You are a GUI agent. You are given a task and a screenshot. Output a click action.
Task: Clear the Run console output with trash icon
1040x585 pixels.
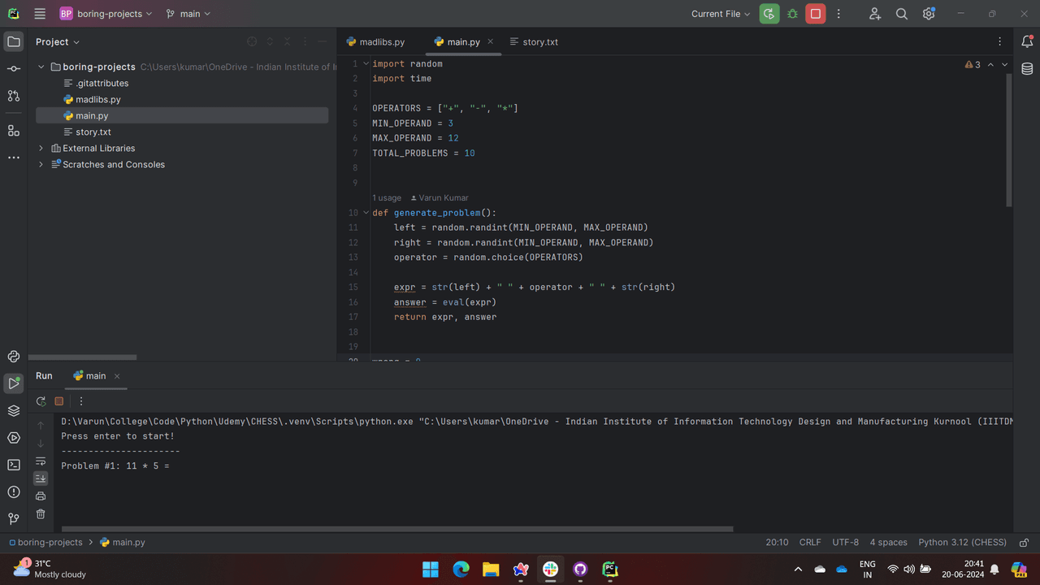tap(41, 514)
